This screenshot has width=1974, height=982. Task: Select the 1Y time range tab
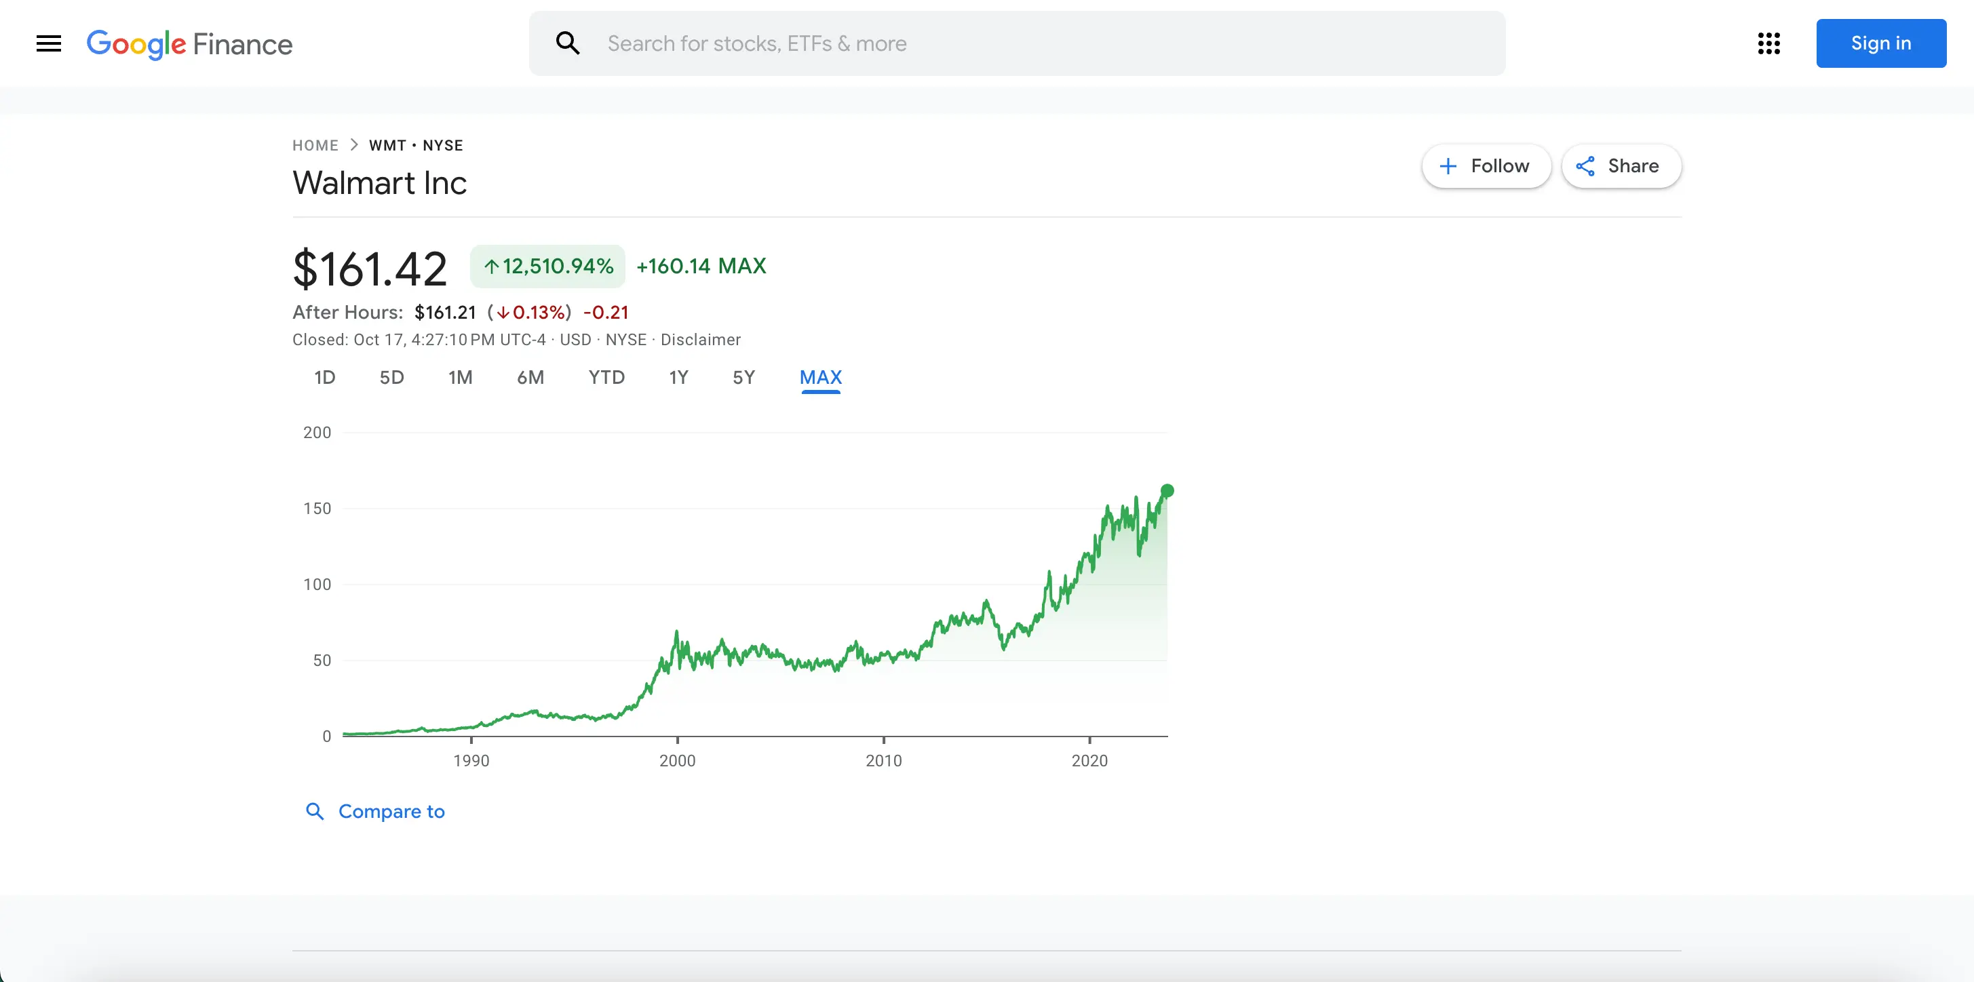[679, 378]
